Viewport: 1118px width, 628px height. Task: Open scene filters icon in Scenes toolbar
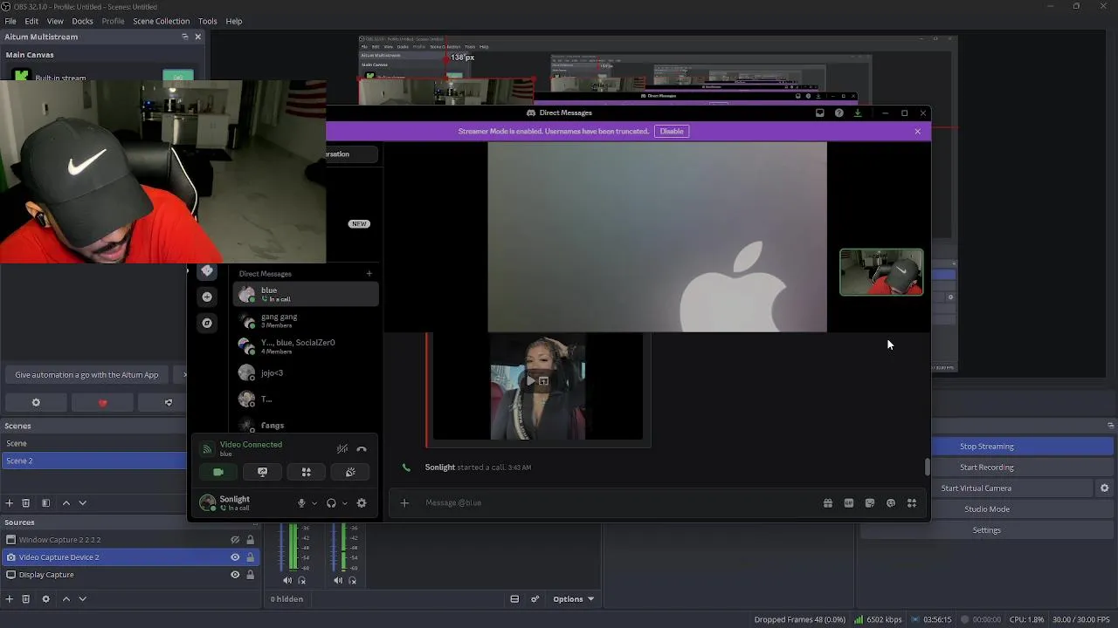click(x=45, y=503)
